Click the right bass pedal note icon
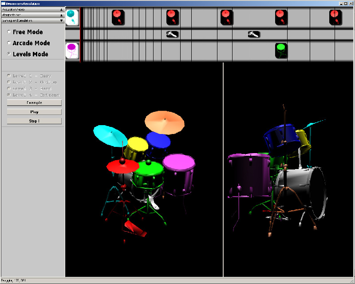Screen dimensions: 355x284 point(253,34)
